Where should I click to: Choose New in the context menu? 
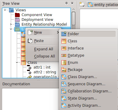43,32
